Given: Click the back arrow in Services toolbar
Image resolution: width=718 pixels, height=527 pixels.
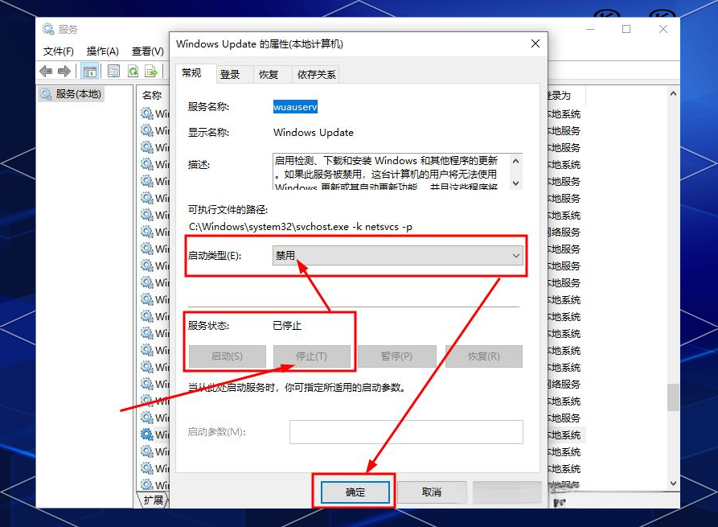Looking at the screenshot, I should 47,72.
